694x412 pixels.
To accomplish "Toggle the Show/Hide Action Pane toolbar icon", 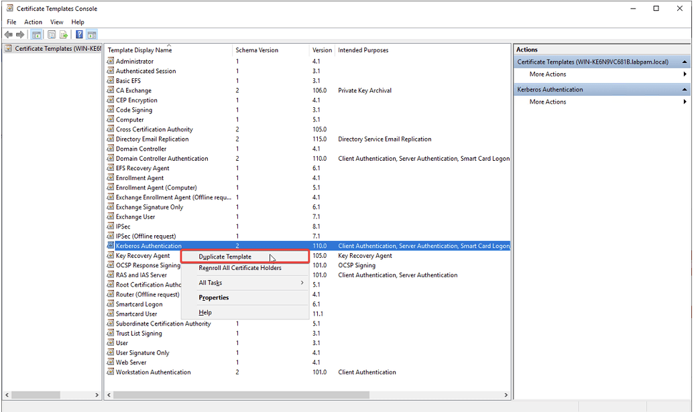I will point(92,34).
